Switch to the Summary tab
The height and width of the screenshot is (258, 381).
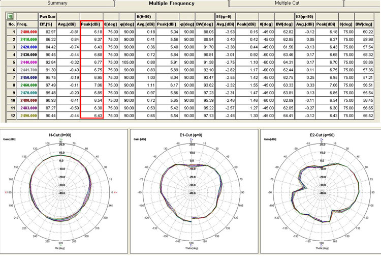(x=57, y=3)
